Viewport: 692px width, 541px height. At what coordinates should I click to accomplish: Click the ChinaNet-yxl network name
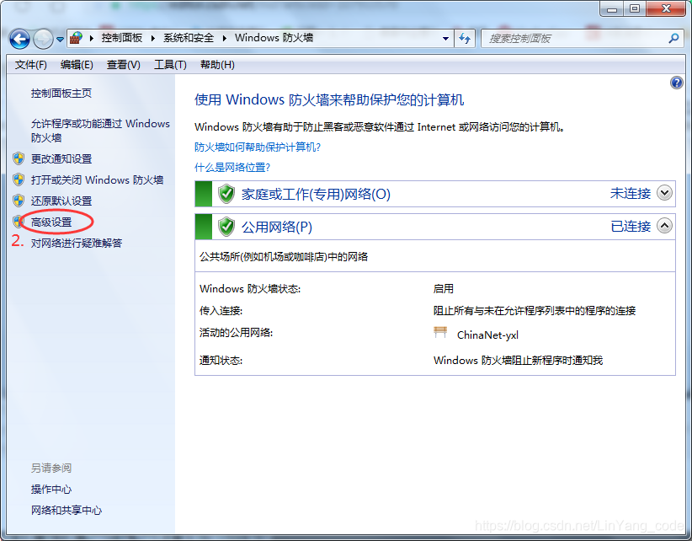[487, 335]
